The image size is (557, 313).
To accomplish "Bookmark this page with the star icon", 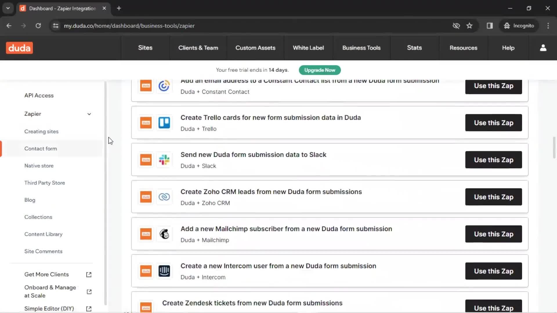I will pos(469,26).
